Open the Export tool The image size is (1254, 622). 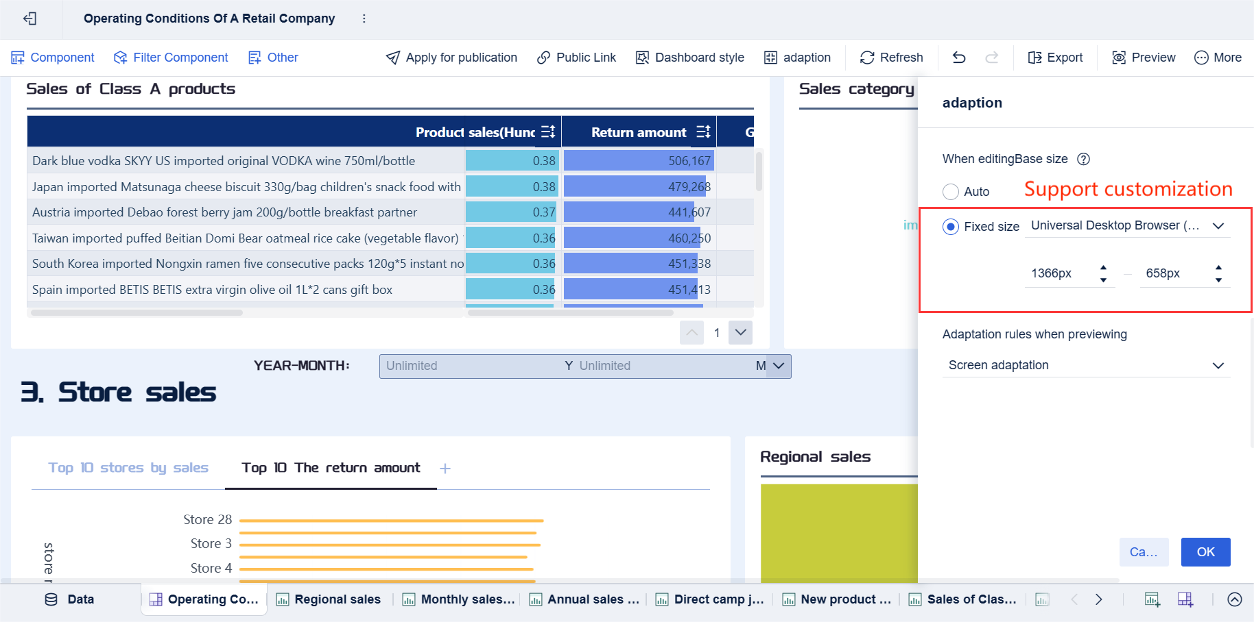coord(1036,58)
